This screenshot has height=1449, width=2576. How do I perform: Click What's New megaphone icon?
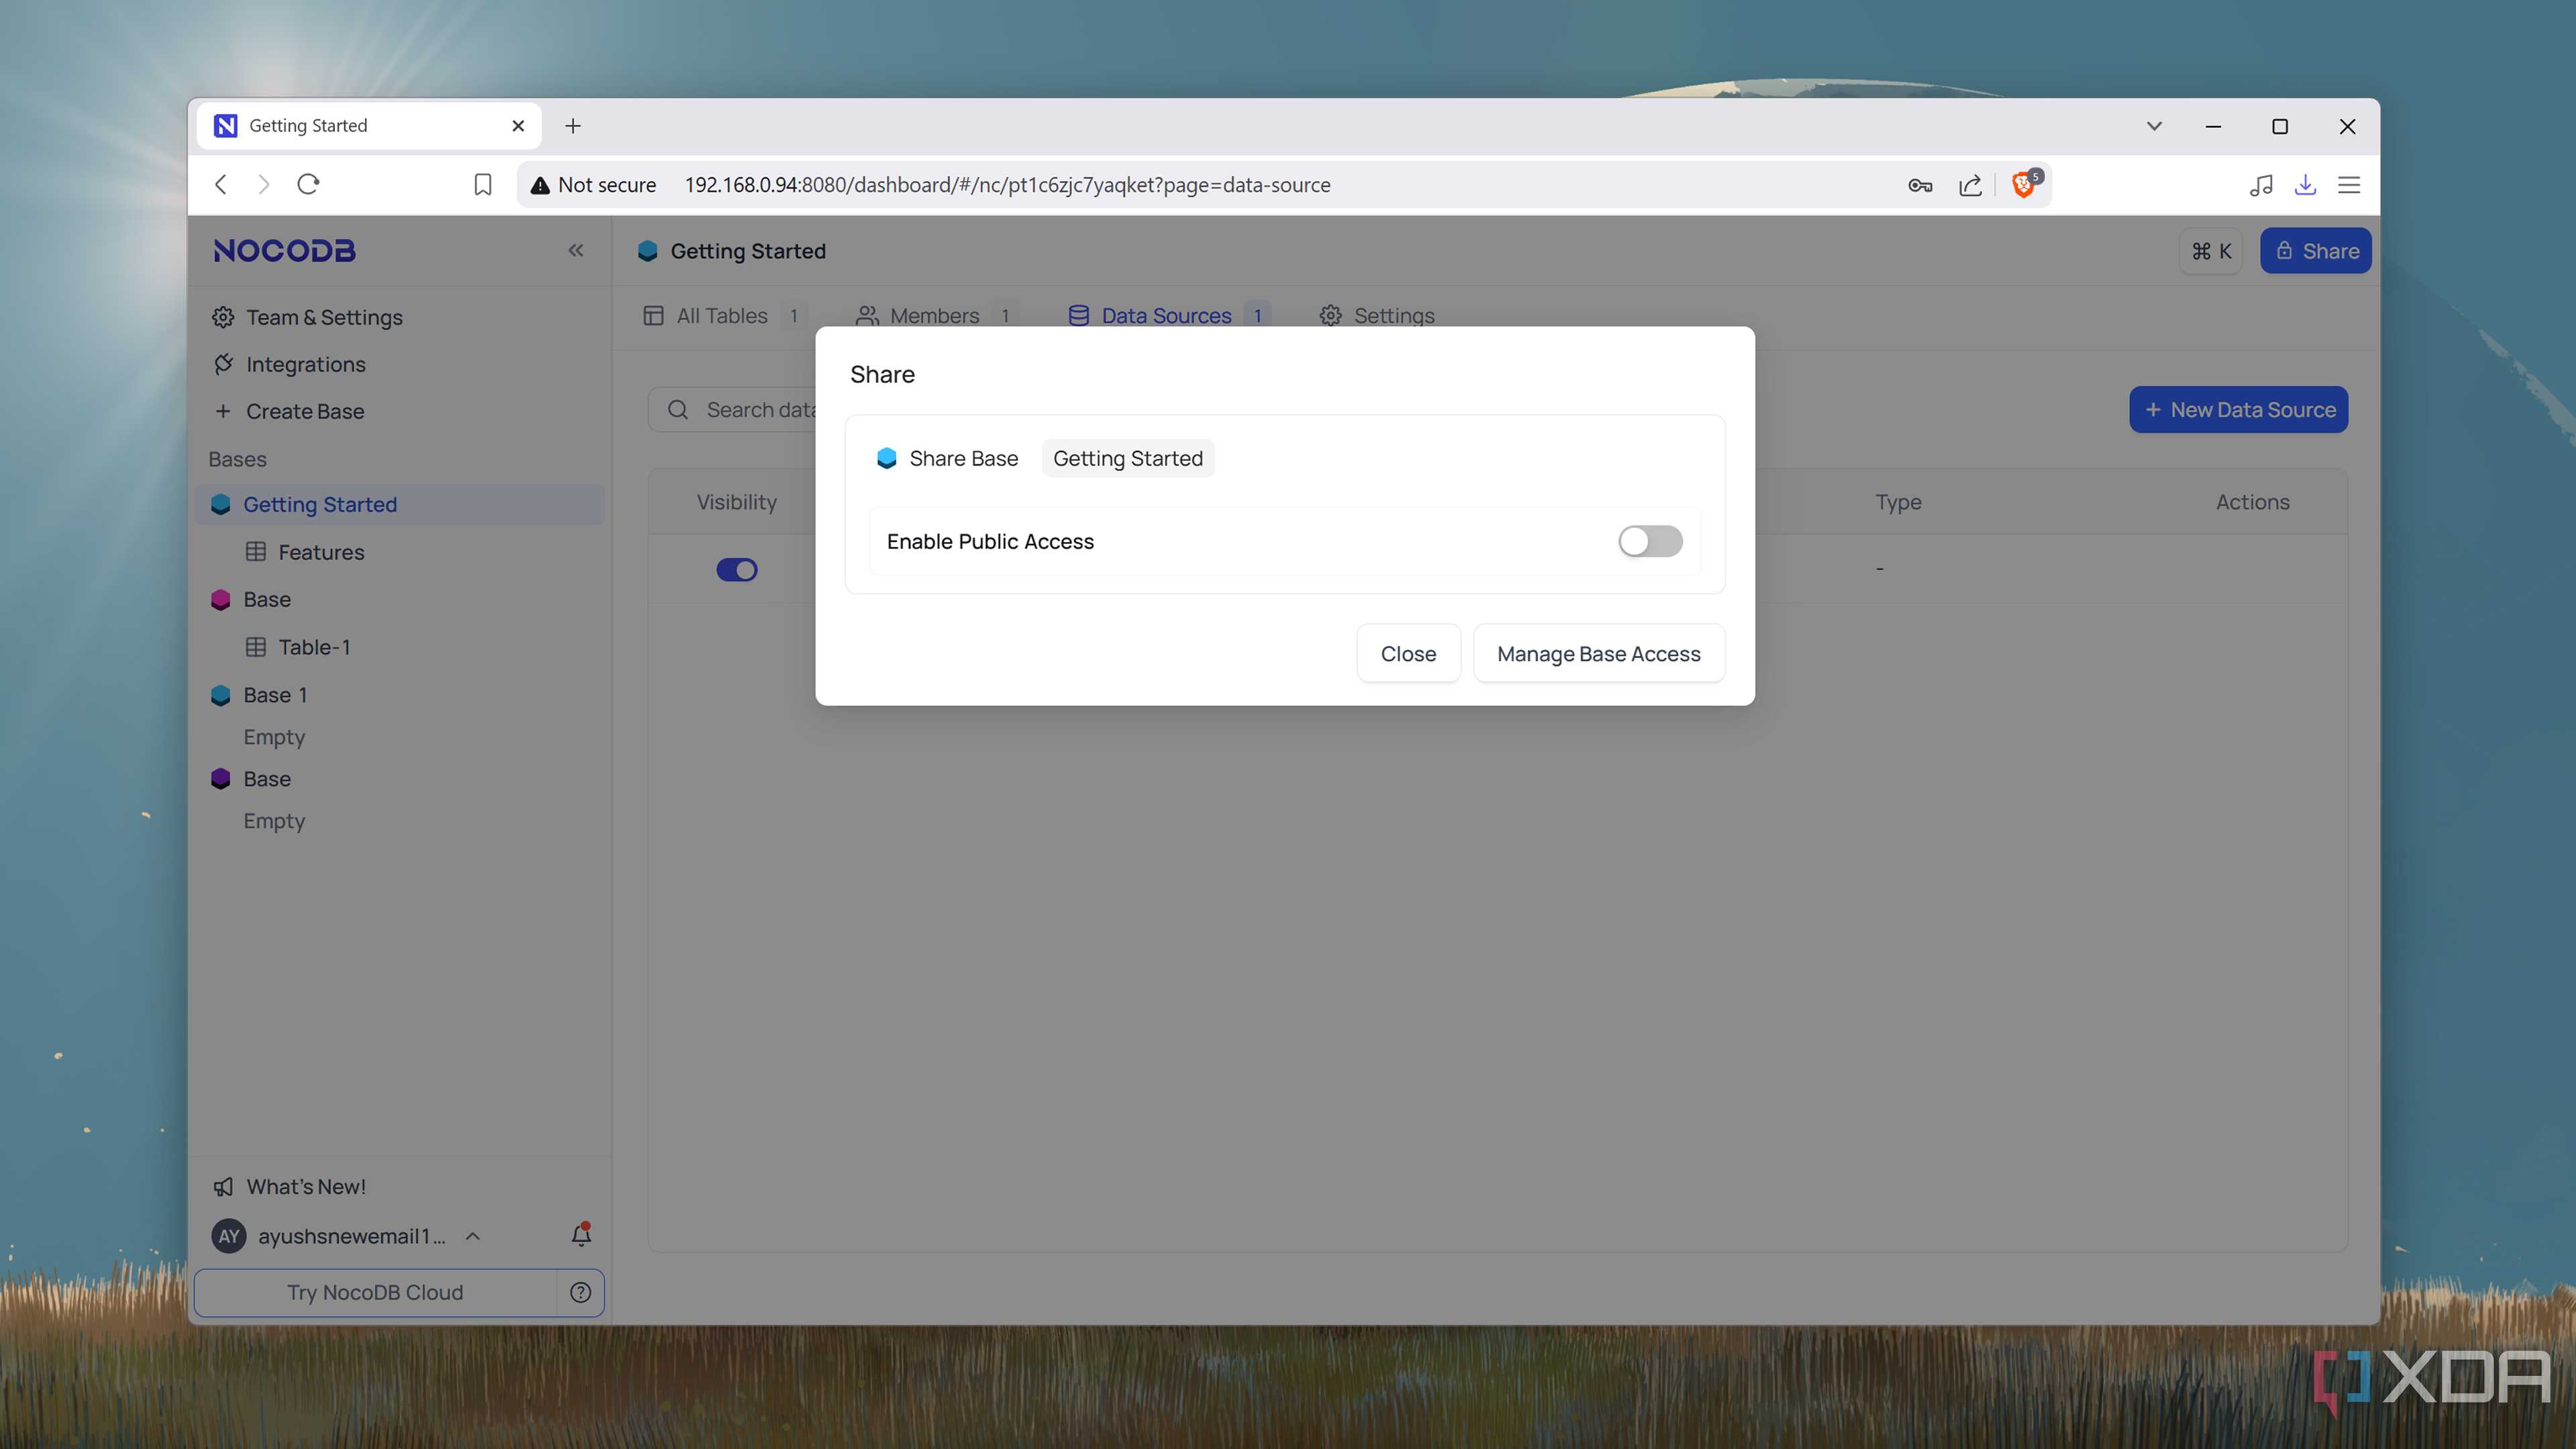point(223,1187)
